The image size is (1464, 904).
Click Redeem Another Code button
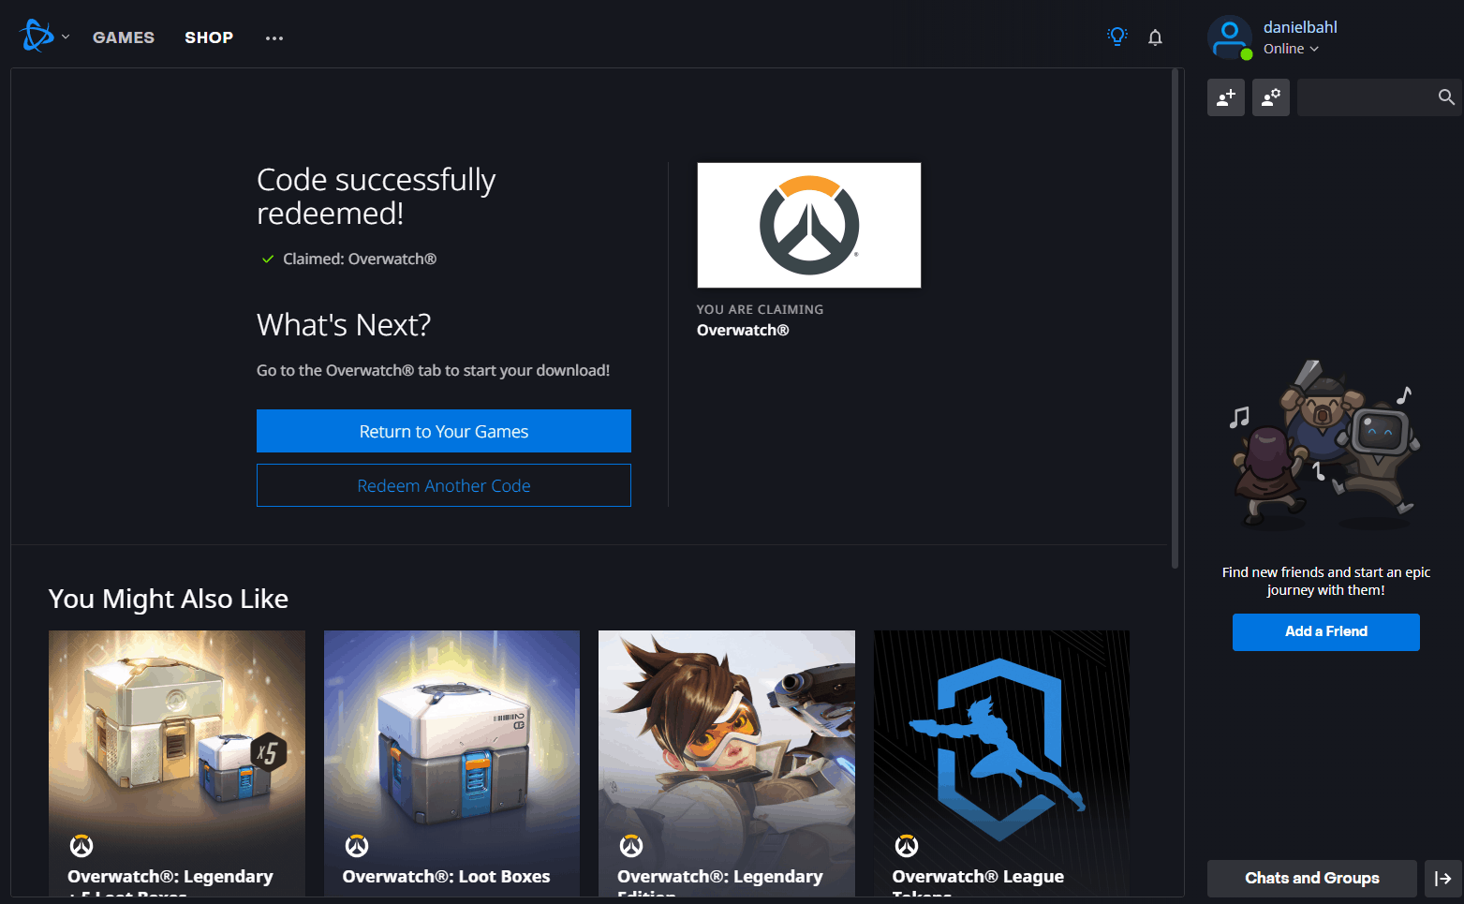(x=444, y=485)
